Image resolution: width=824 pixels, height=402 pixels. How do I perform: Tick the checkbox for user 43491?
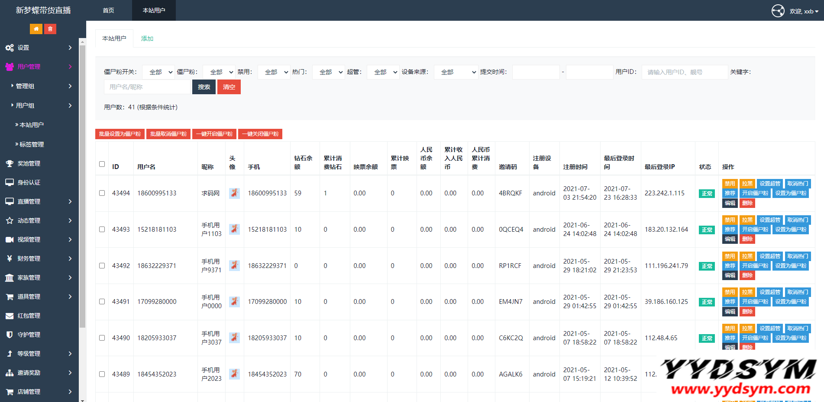(102, 302)
